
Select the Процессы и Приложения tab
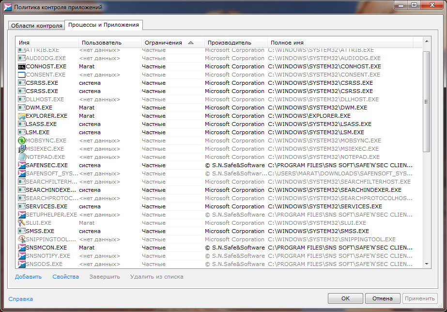(104, 25)
